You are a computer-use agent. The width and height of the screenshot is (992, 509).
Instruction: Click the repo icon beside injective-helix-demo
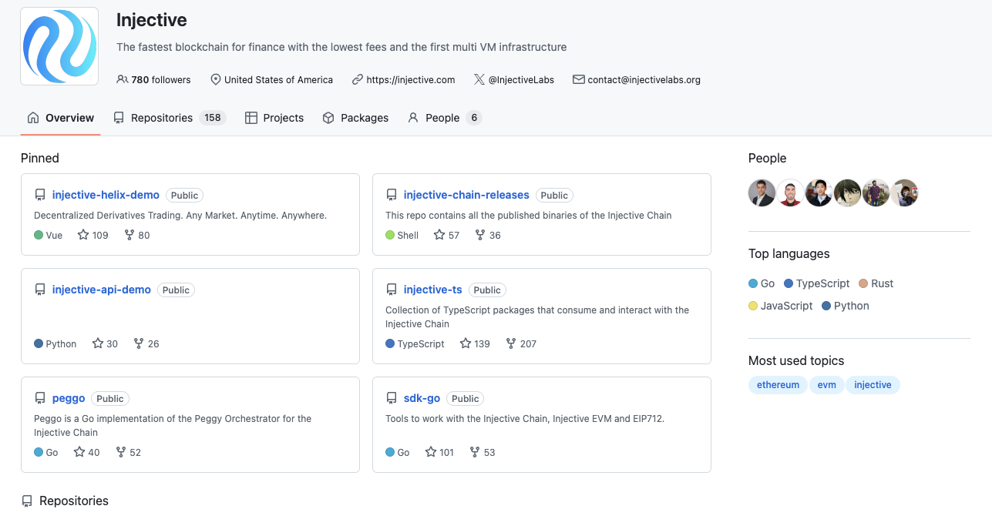(40, 195)
